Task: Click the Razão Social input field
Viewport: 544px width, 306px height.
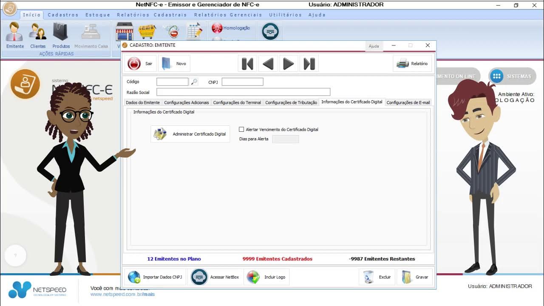Action: coord(243,92)
